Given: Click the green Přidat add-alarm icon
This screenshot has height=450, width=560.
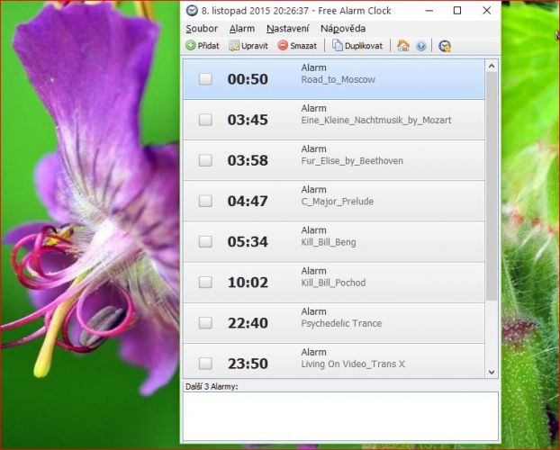Looking at the screenshot, I should pos(191,46).
